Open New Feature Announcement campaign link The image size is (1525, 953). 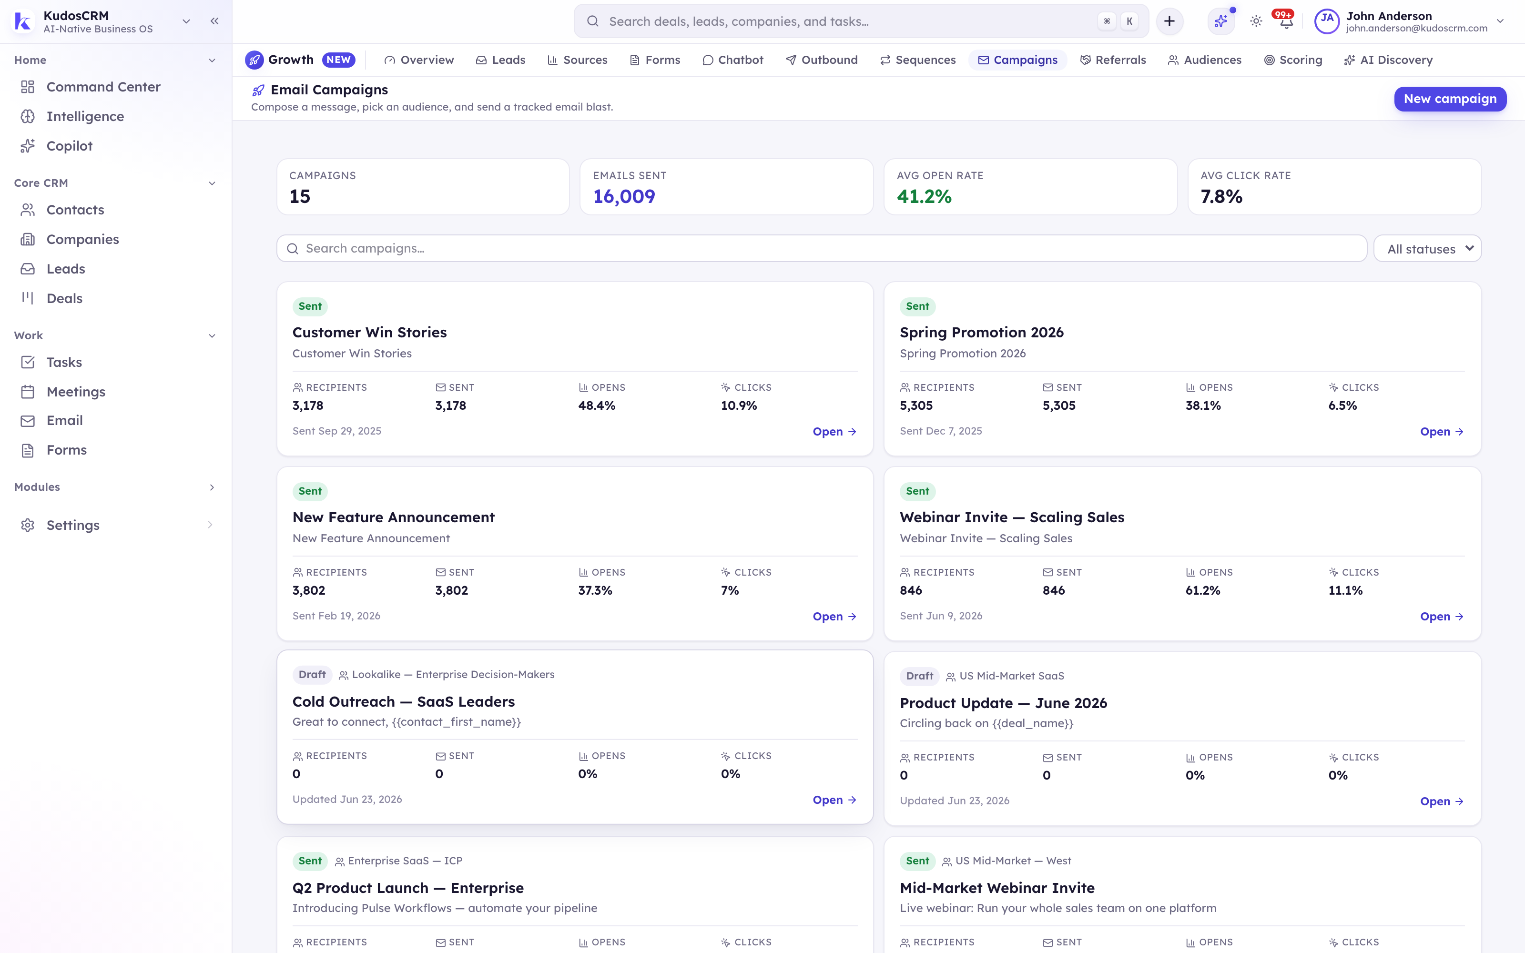834,617
